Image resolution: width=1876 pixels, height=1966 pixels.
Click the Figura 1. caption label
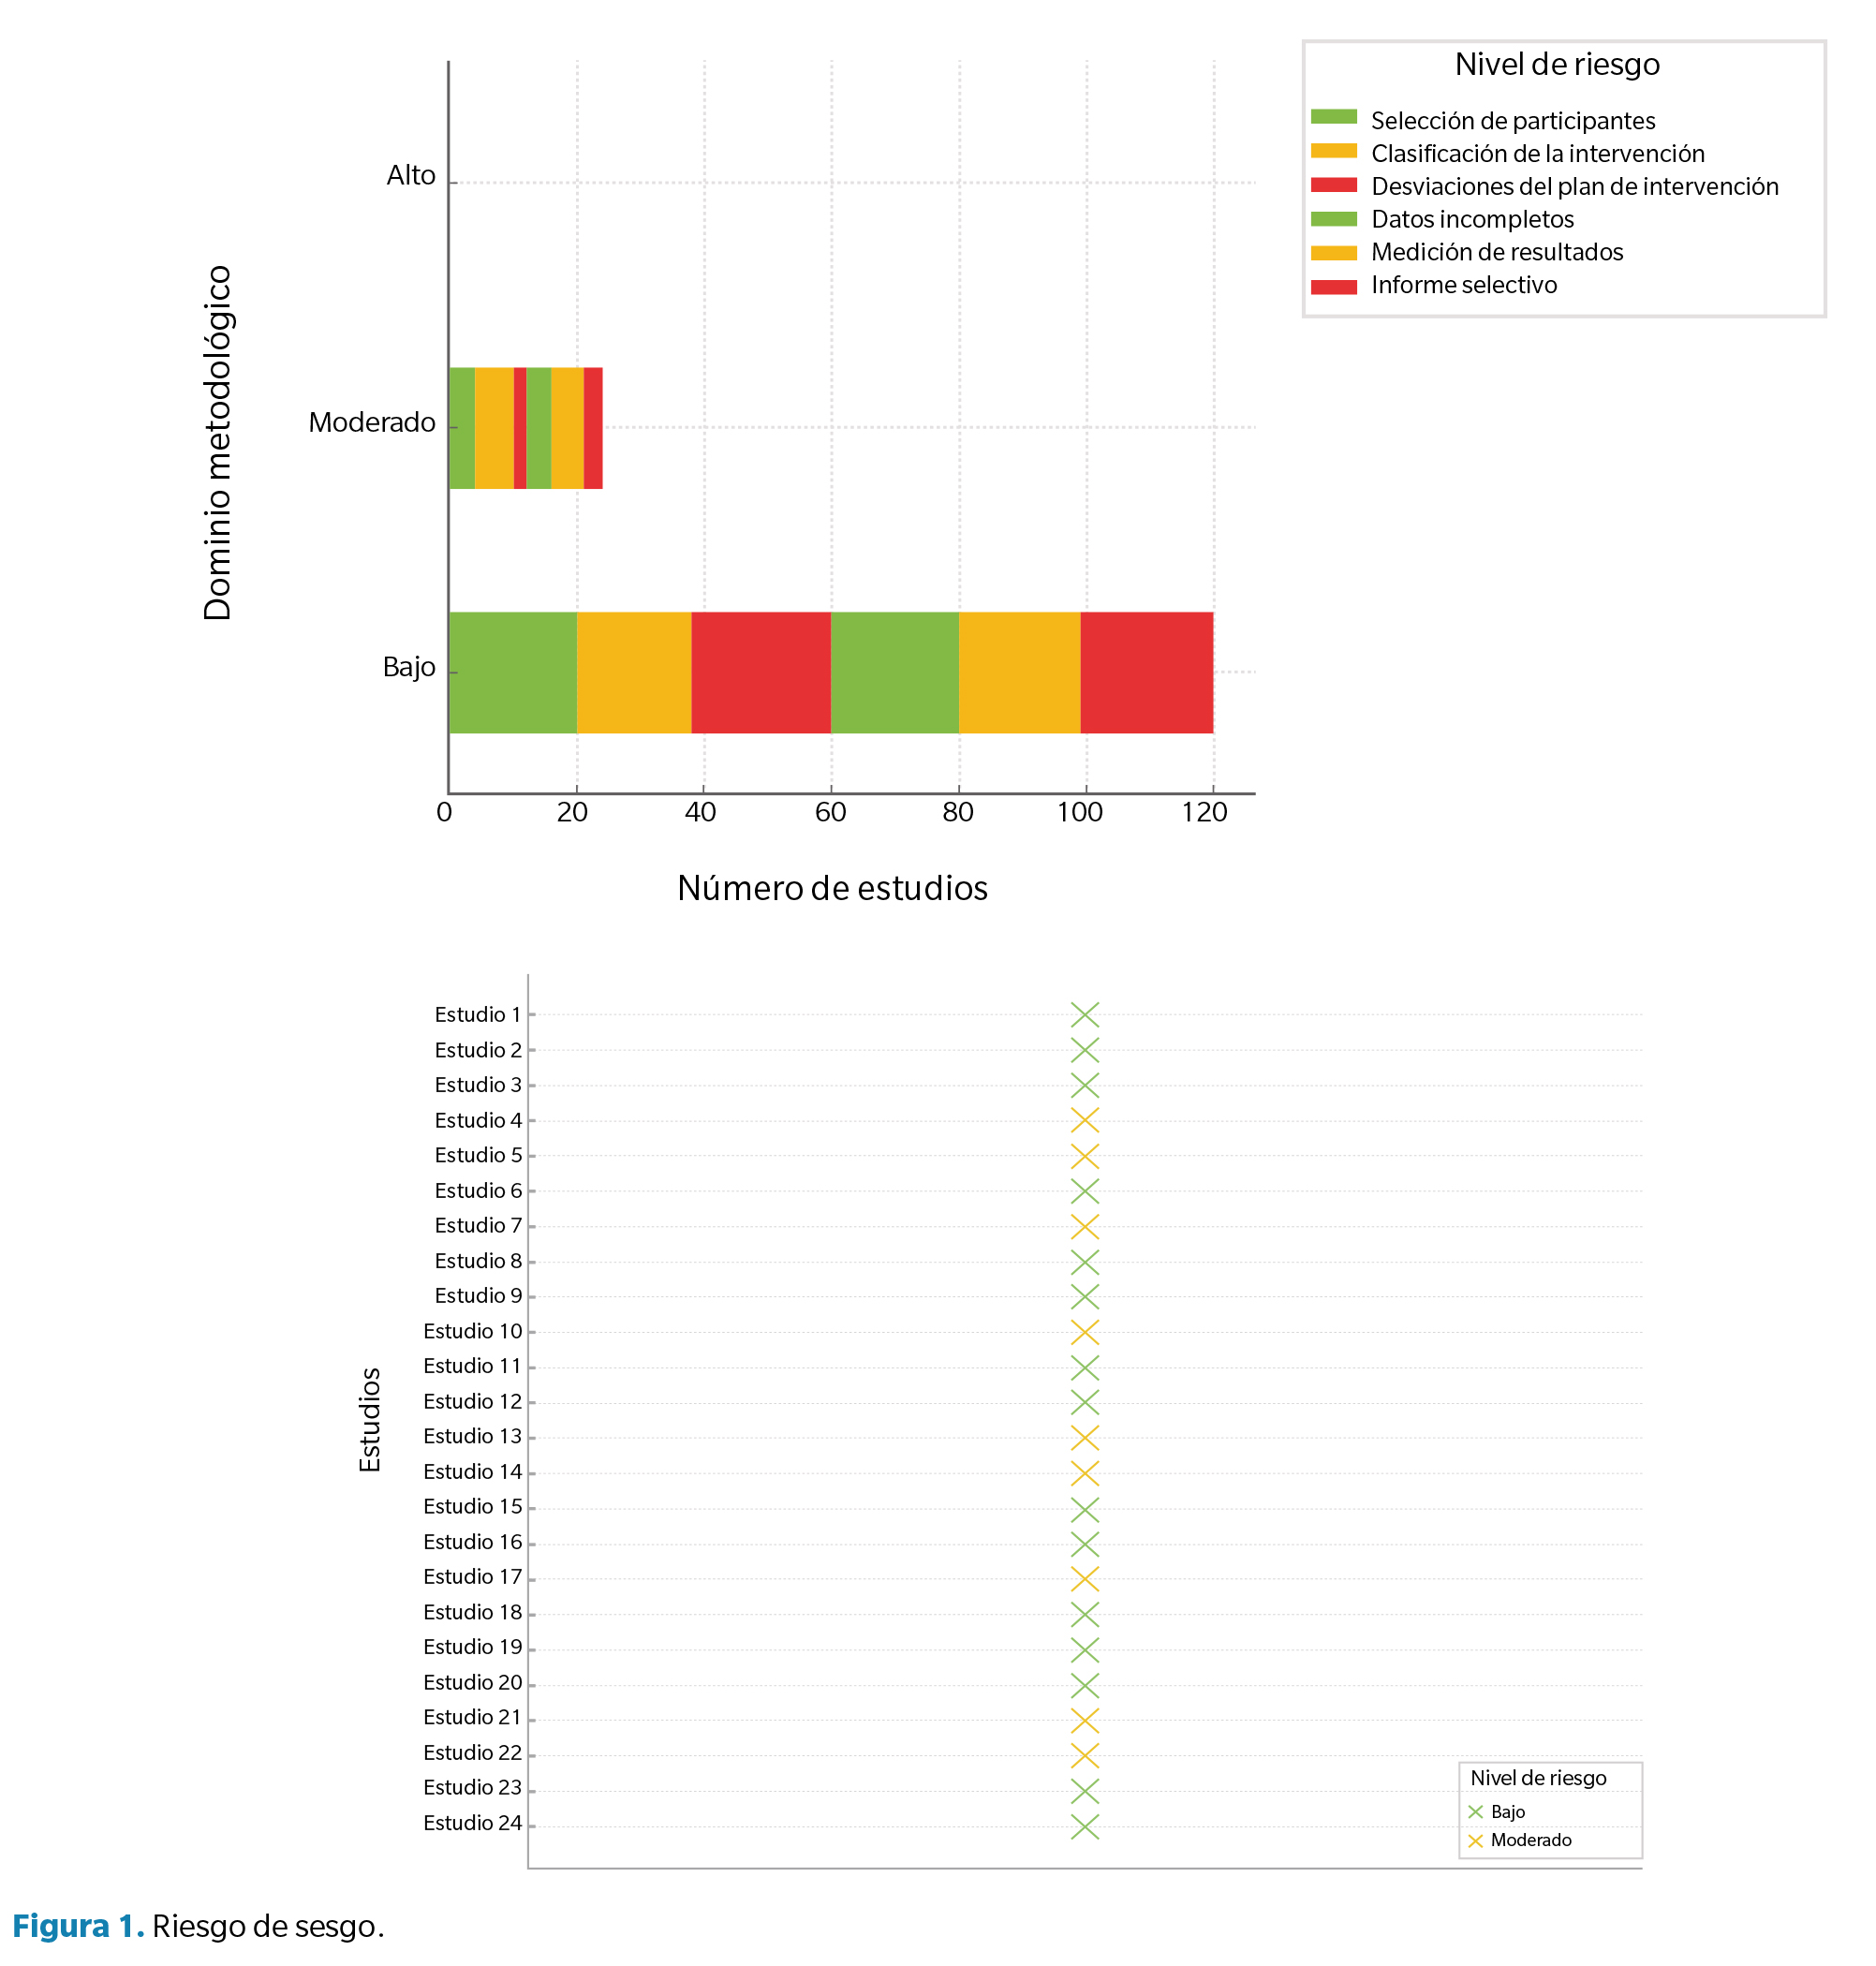click(x=78, y=1926)
